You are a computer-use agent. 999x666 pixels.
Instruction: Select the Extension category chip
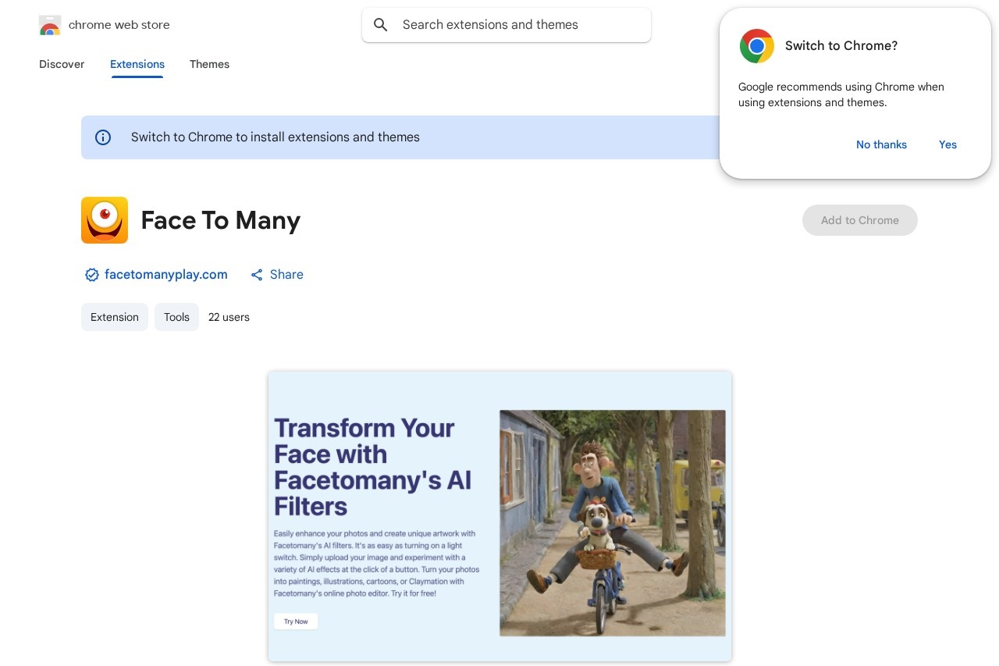click(115, 317)
